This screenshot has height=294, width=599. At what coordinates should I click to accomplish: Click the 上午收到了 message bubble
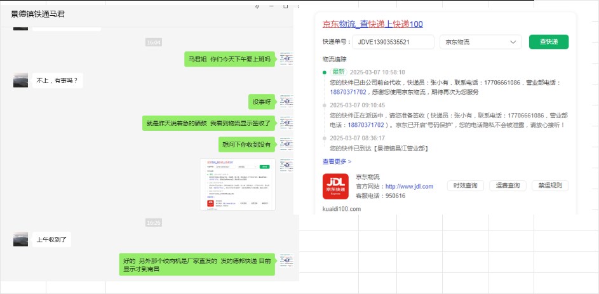51,239
